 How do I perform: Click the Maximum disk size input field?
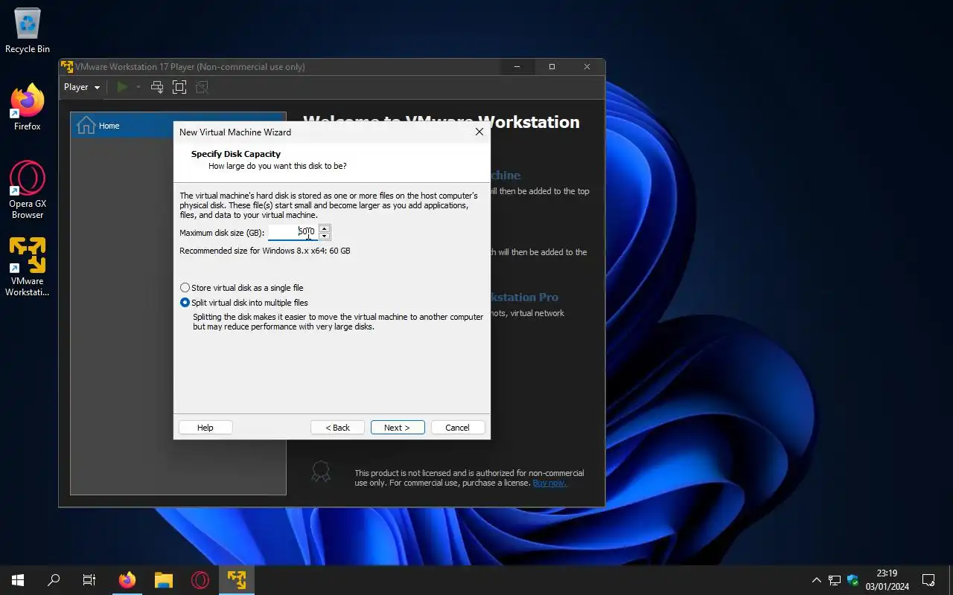tap(293, 232)
